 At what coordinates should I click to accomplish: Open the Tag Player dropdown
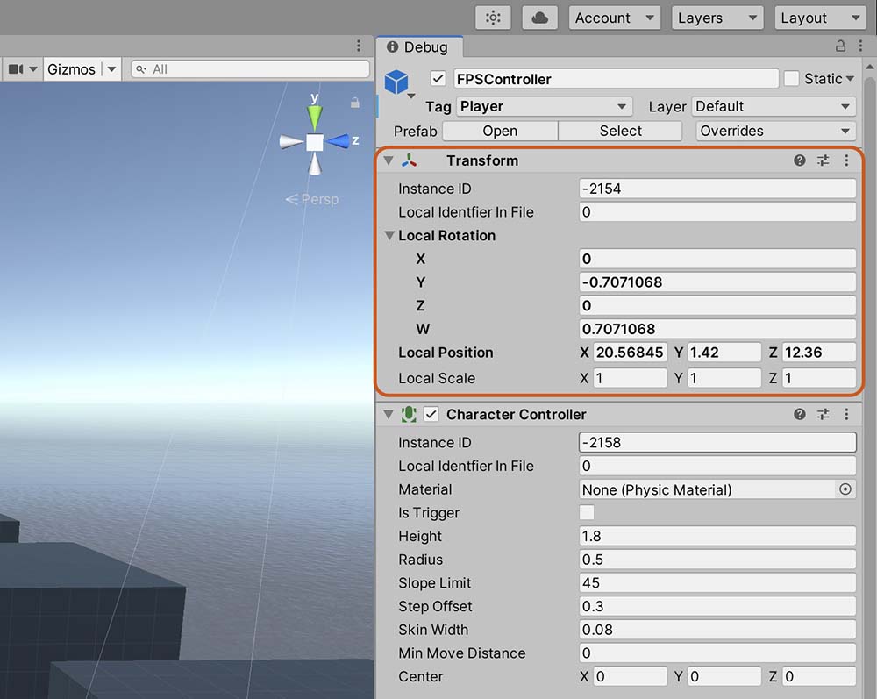point(545,106)
